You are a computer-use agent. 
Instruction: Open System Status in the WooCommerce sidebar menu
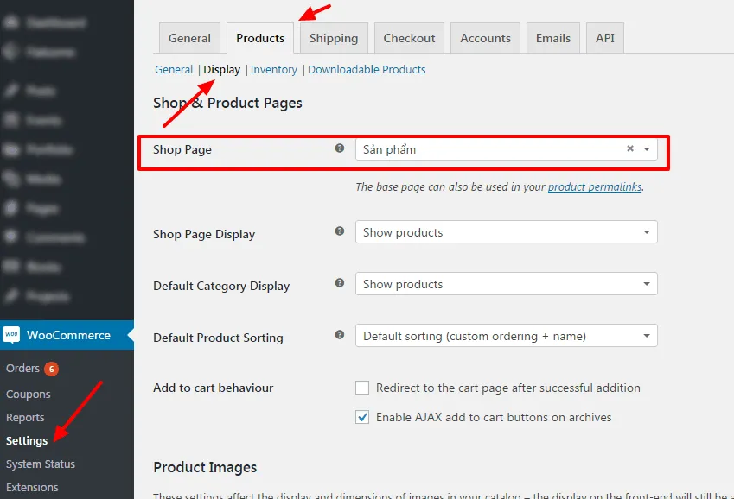click(x=41, y=464)
